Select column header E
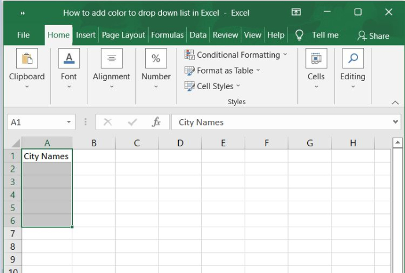405x273 pixels. click(x=223, y=143)
